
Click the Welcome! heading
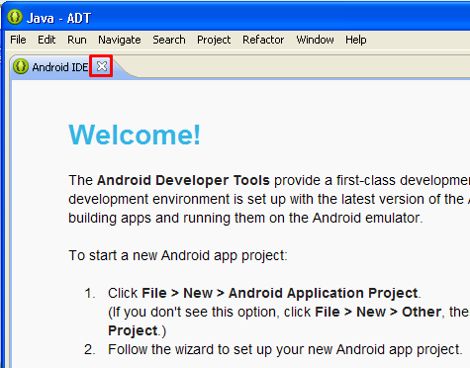coord(135,135)
